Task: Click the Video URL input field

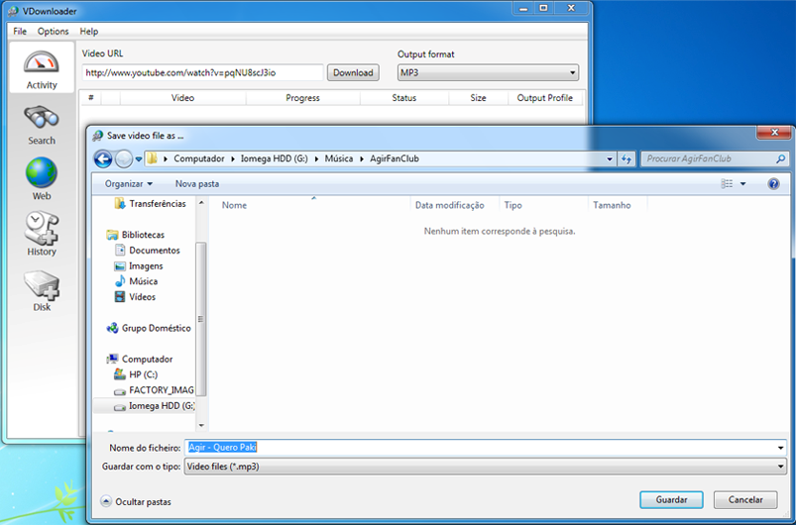Action: pos(202,72)
